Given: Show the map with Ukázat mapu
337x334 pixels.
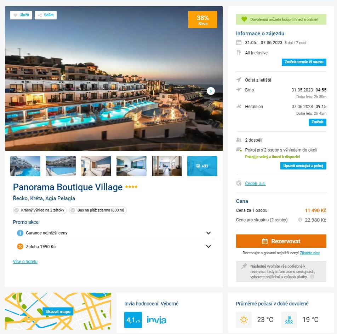Looking at the screenshot, I should pyautogui.click(x=58, y=311).
